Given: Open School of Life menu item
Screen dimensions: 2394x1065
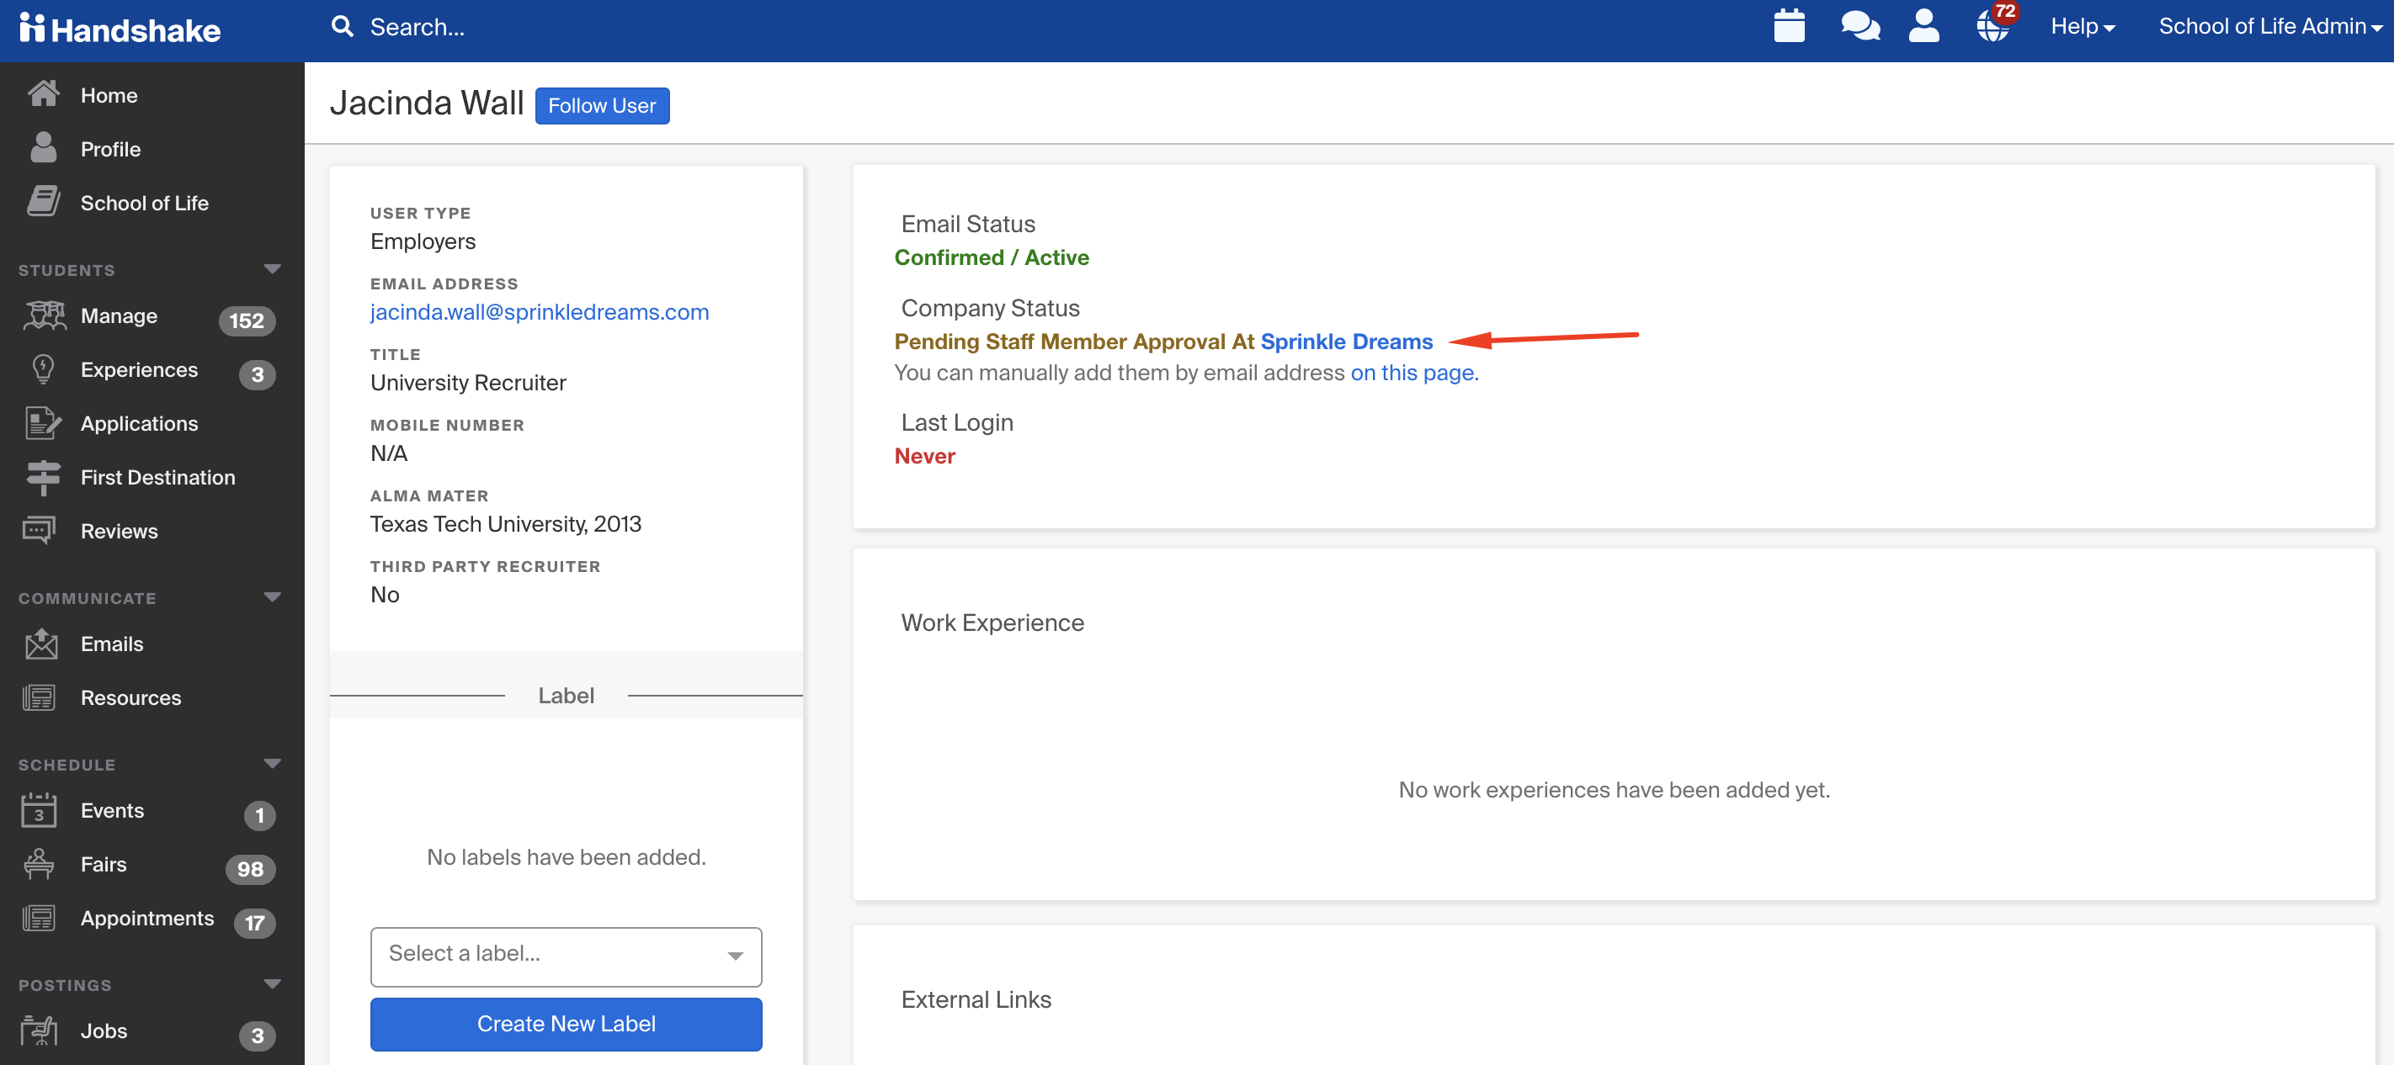Looking at the screenshot, I should click(144, 203).
